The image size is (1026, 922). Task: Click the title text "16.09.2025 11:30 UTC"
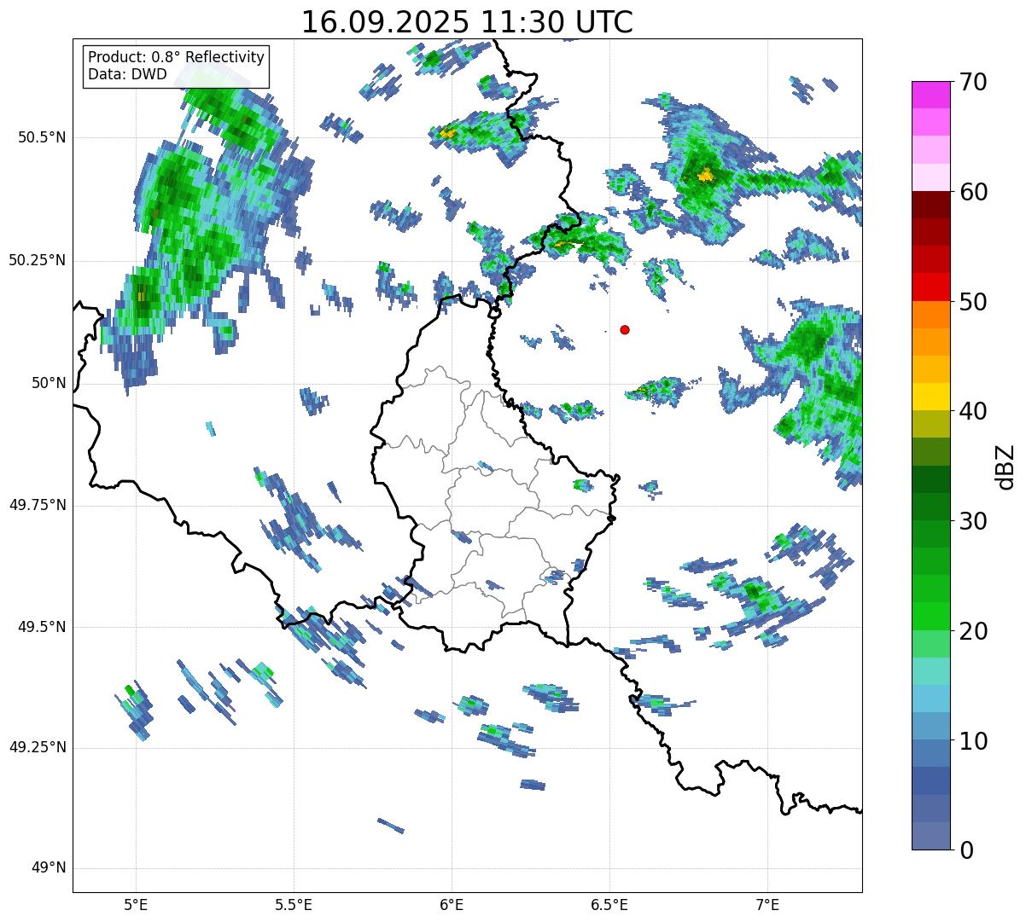(x=467, y=21)
